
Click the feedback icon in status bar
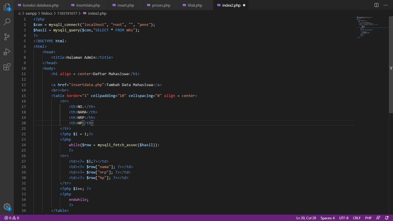379,218
